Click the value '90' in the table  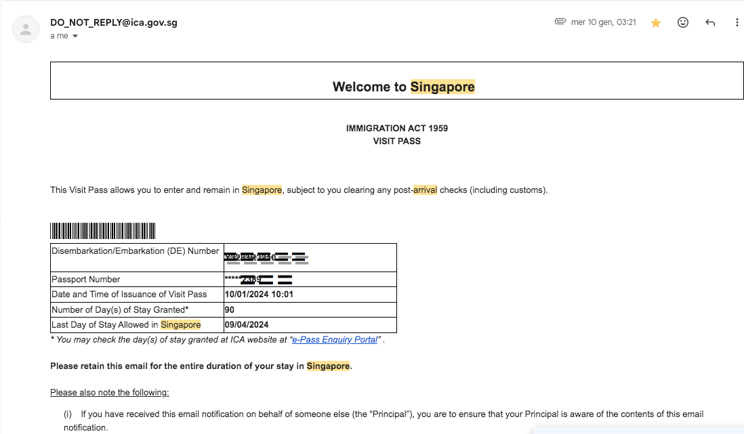tap(230, 309)
